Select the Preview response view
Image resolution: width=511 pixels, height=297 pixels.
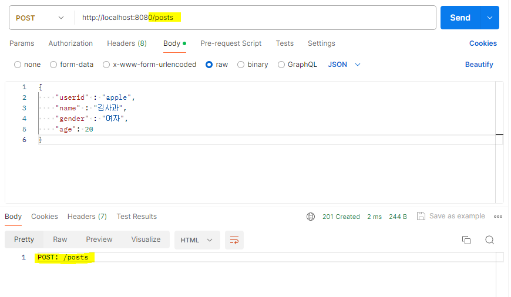coord(99,239)
